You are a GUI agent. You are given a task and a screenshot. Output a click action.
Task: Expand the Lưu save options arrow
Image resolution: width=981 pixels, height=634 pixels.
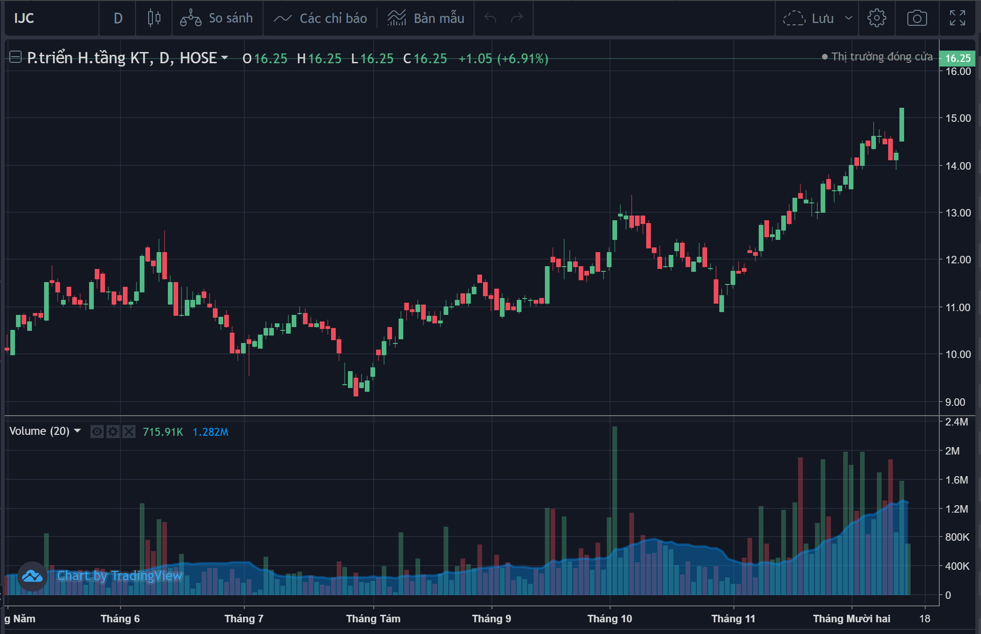(848, 18)
